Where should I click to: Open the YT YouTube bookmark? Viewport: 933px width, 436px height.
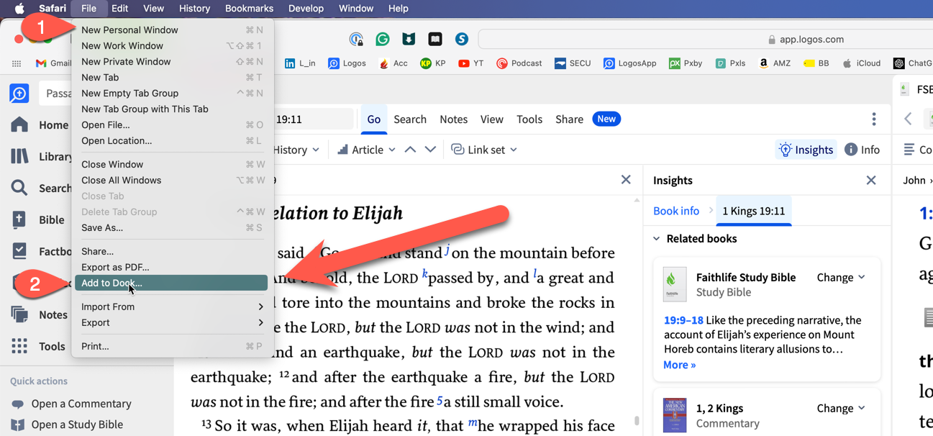point(471,63)
